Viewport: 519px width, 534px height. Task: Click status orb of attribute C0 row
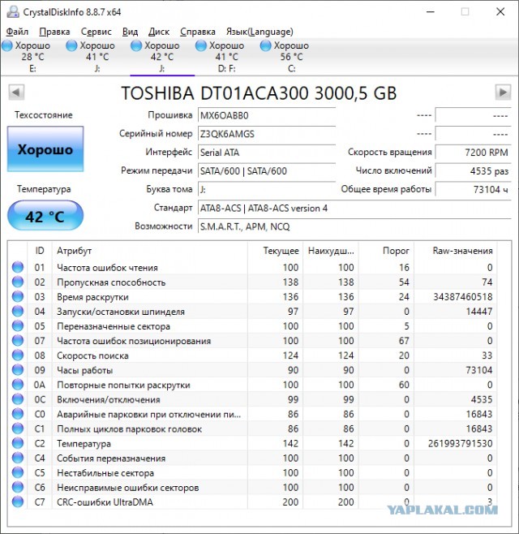click(x=18, y=414)
